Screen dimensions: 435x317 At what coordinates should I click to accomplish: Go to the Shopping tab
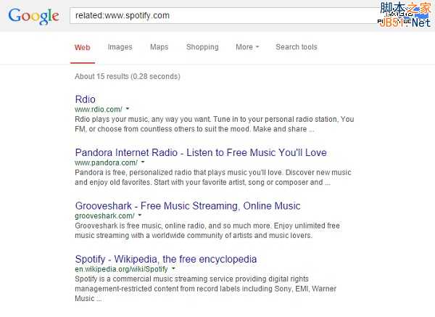[x=202, y=47]
